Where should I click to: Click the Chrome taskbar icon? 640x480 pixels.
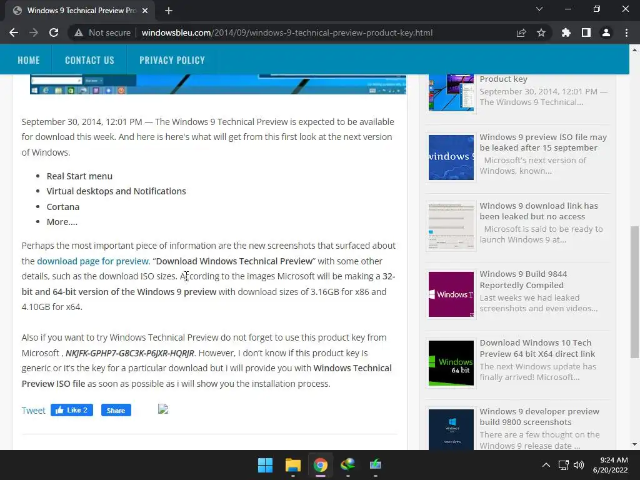point(321,465)
